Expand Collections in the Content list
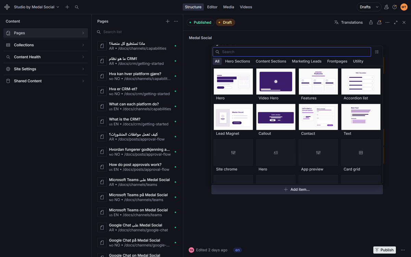411x257 pixels. click(46, 45)
